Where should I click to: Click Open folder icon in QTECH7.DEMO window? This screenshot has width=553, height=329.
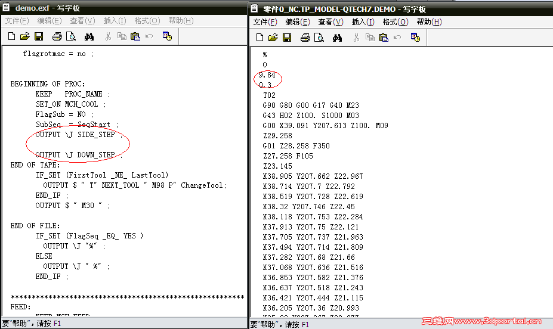[273, 38]
